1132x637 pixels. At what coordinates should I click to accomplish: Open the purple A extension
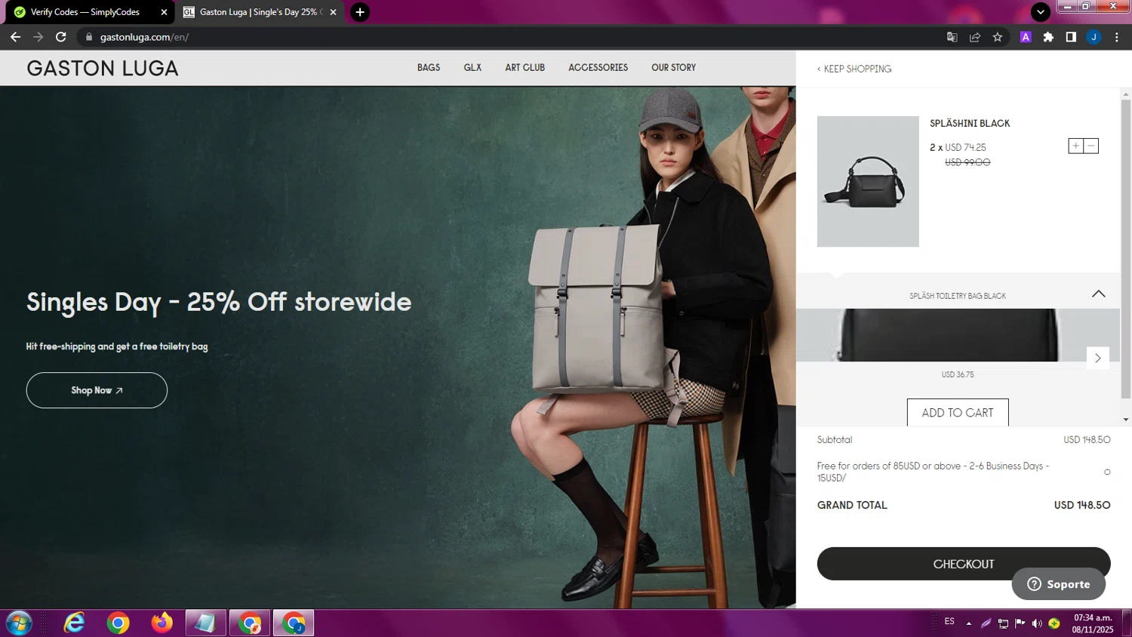pos(1026,37)
